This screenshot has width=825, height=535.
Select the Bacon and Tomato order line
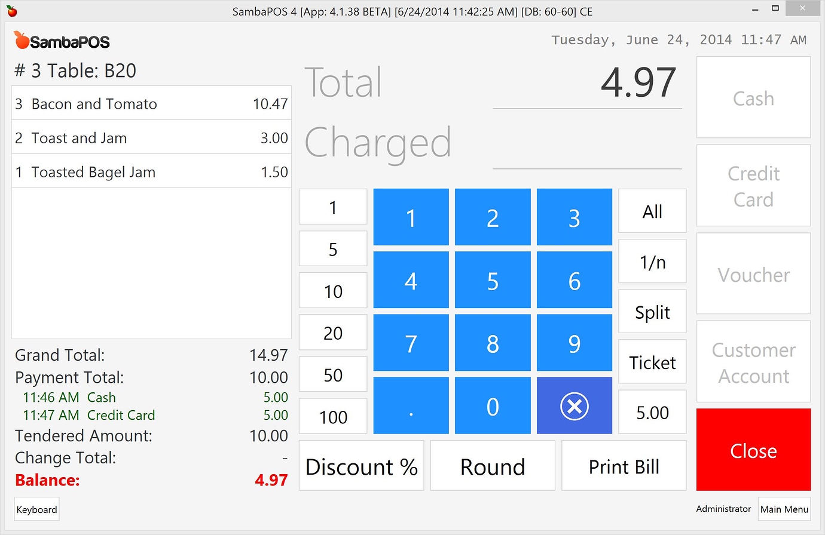pos(151,103)
